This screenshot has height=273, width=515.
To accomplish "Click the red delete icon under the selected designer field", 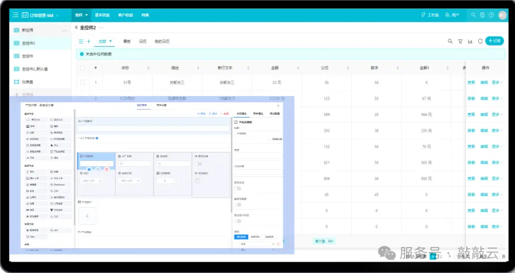I will pyautogui.click(x=107, y=169).
